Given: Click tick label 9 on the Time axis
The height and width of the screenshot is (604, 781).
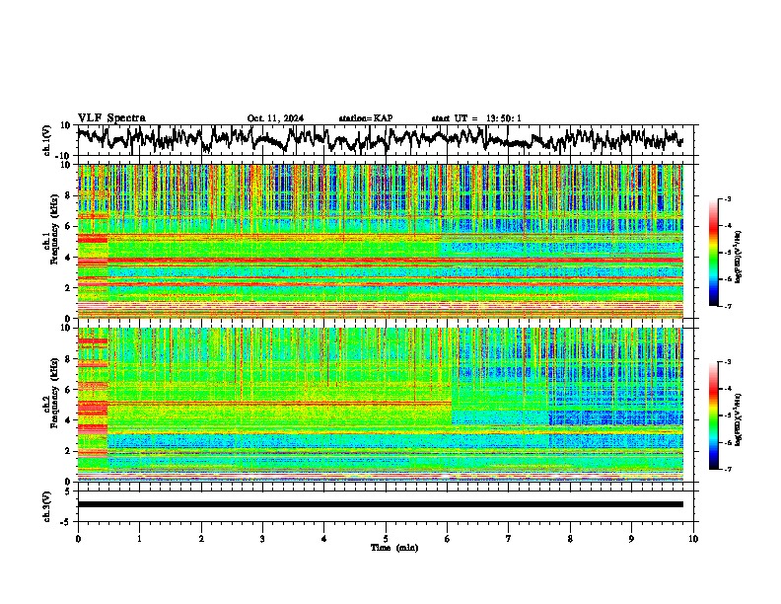Looking at the screenshot, I should pyautogui.click(x=631, y=539).
